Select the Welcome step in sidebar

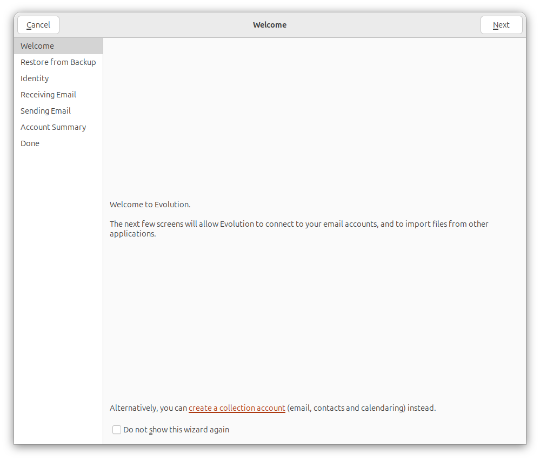[x=58, y=46]
